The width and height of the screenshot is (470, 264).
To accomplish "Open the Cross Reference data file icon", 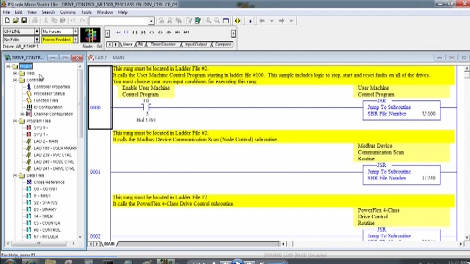I will (29, 182).
